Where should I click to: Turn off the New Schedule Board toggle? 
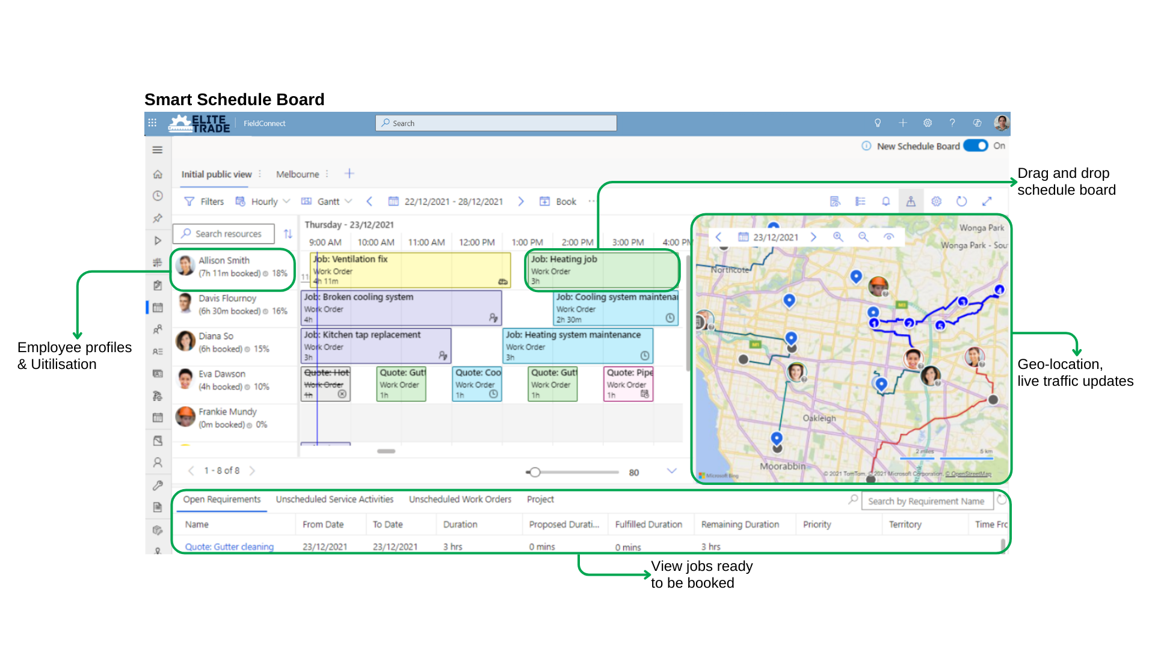[x=975, y=145]
